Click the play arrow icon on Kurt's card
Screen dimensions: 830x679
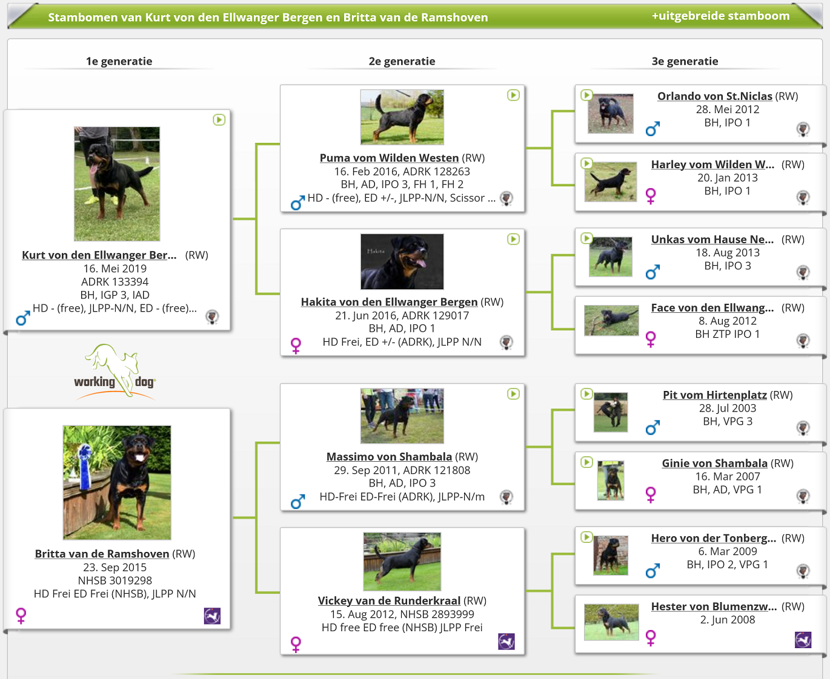(219, 120)
